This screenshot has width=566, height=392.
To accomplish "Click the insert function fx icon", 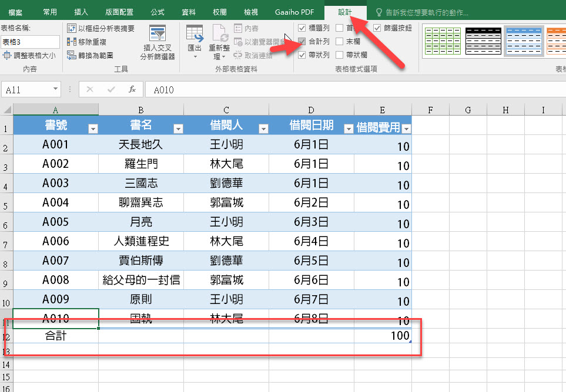I will click(132, 90).
